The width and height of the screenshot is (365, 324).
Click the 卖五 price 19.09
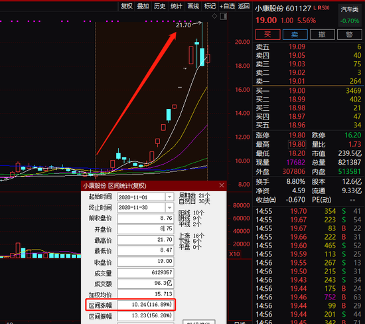(297, 47)
